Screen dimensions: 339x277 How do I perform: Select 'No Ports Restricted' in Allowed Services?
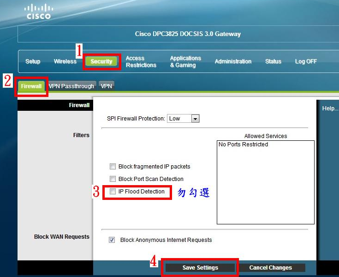[x=243, y=145]
